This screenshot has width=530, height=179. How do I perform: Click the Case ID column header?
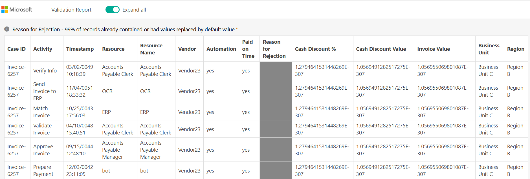17,48
